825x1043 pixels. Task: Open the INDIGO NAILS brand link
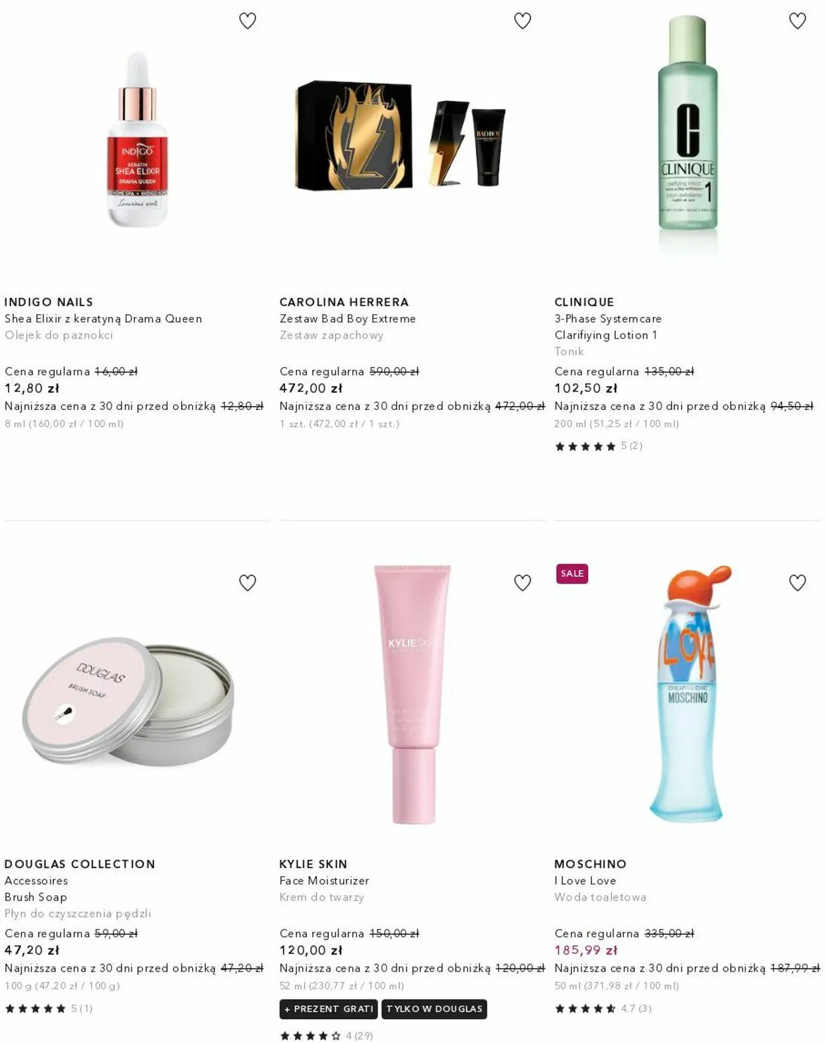pos(49,302)
